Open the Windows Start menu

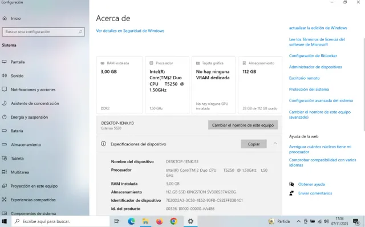click(5, 221)
